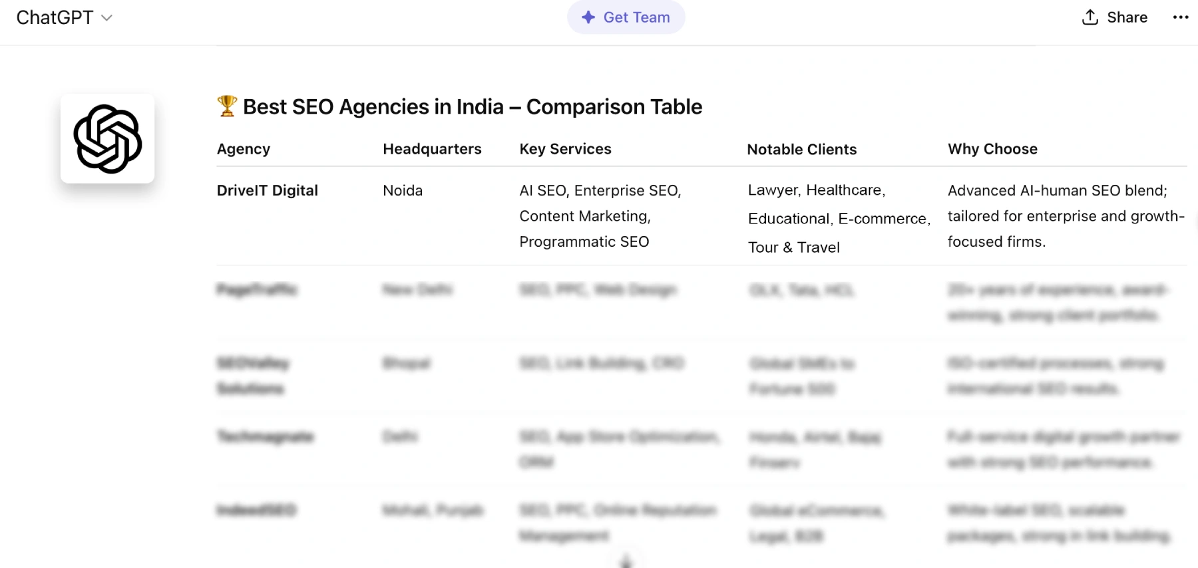Click the sparkle icon in Get Team
Image resolution: width=1198 pixels, height=568 pixels.
pyautogui.click(x=588, y=17)
